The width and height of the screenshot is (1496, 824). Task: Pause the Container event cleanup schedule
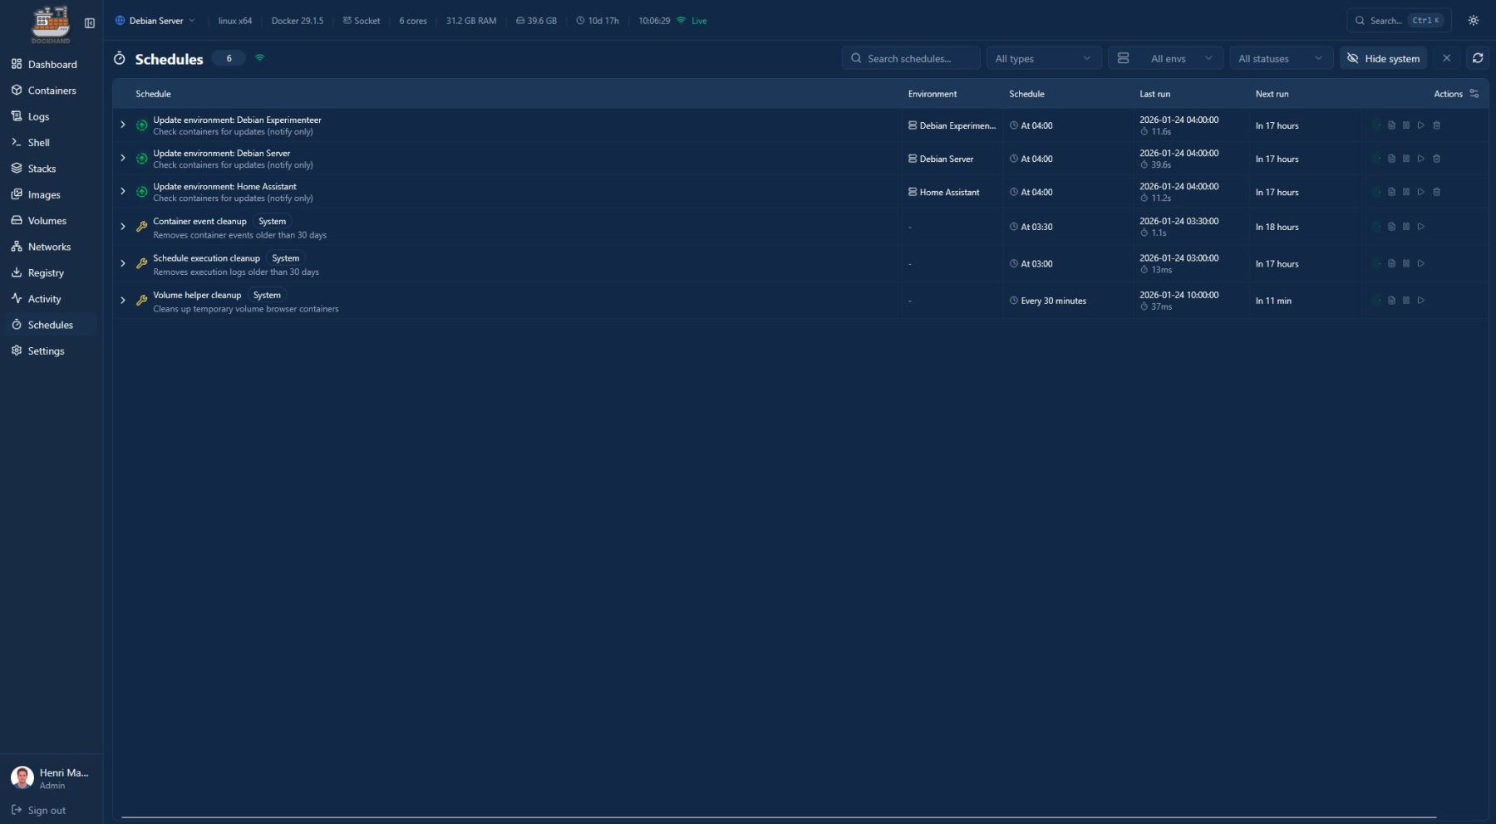click(x=1406, y=227)
